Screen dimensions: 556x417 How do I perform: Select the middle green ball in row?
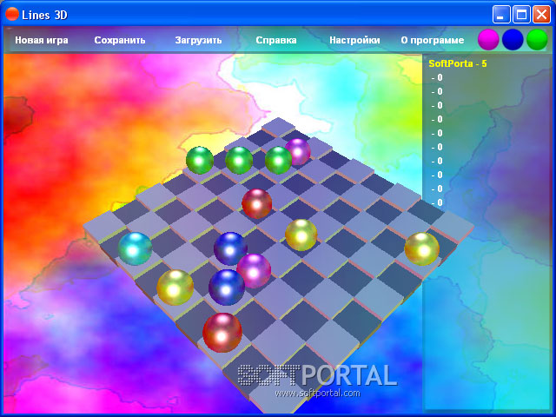pos(239,160)
